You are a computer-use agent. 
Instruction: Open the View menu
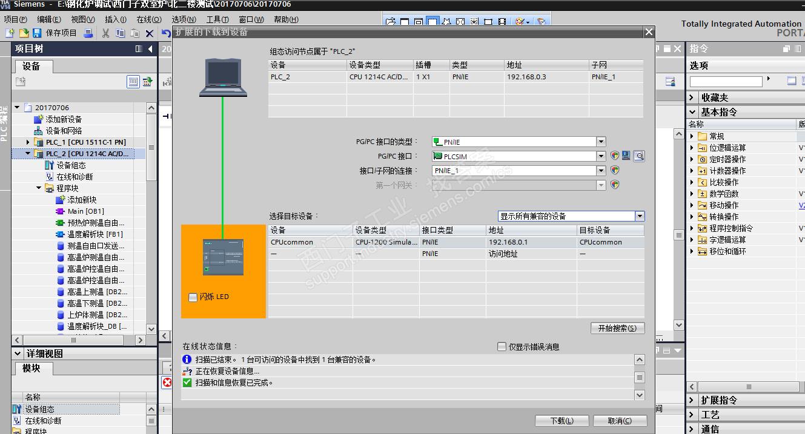click(x=82, y=19)
